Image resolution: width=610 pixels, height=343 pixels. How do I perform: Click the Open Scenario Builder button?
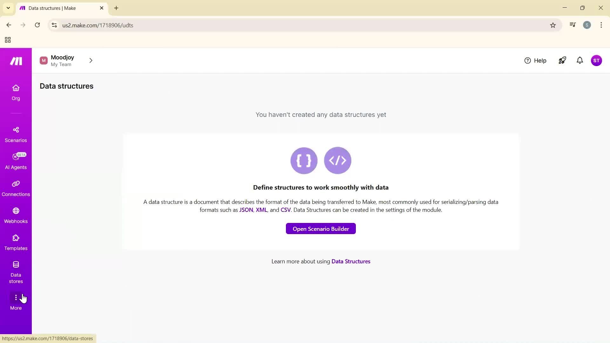(x=321, y=229)
